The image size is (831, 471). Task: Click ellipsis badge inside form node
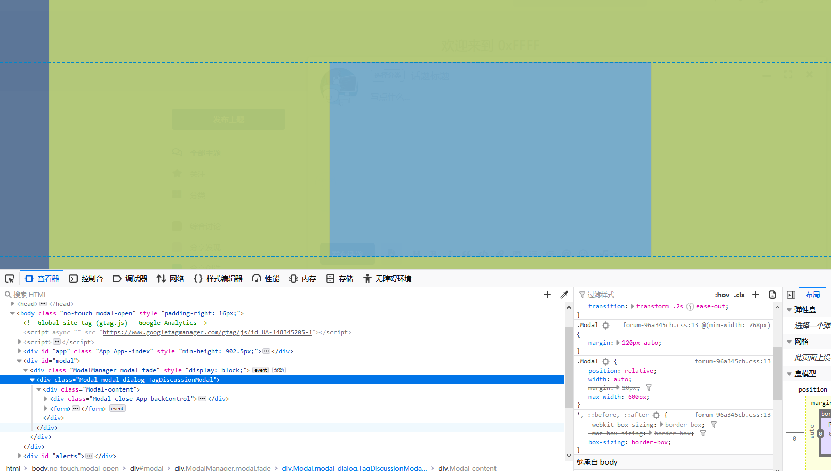pyautogui.click(x=76, y=409)
